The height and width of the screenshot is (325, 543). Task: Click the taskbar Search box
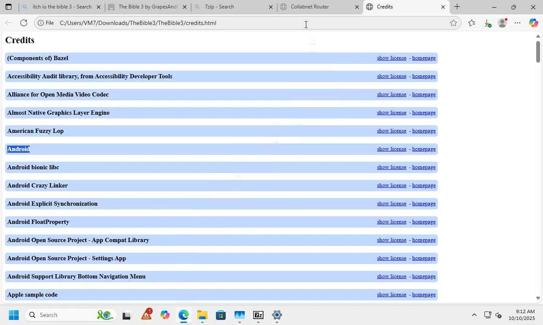point(70,315)
